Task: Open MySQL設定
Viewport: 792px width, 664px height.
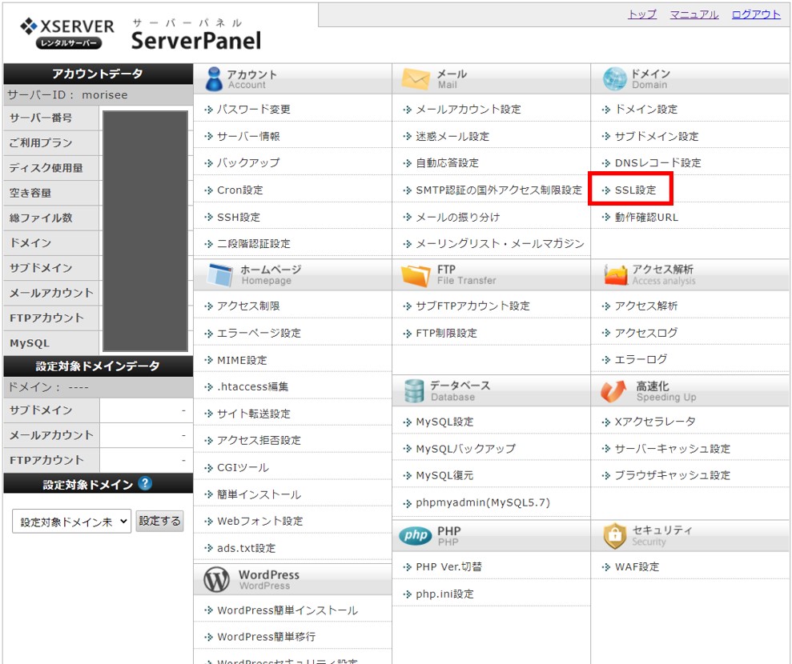Action: (444, 422)
